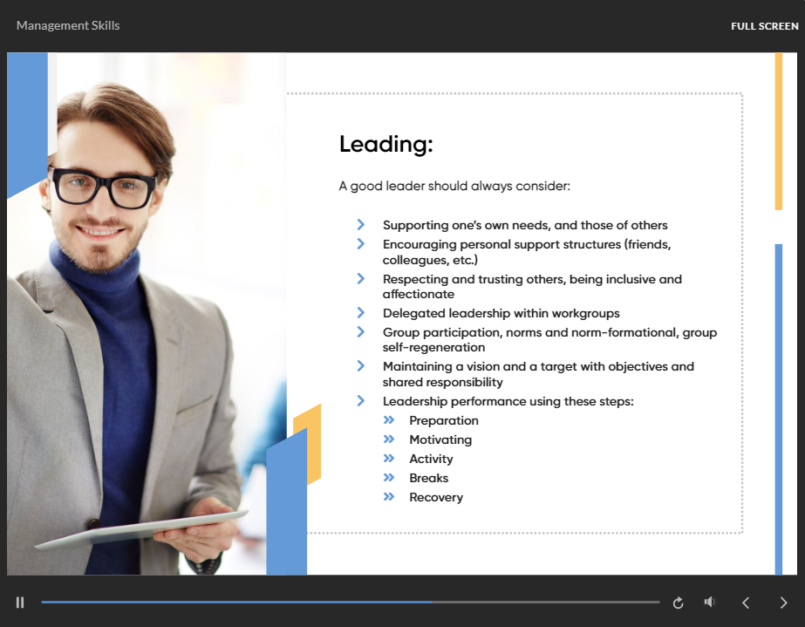Click "A good leader should always consider" text
This screenshot has height=627, width=805.
(454, 186)
